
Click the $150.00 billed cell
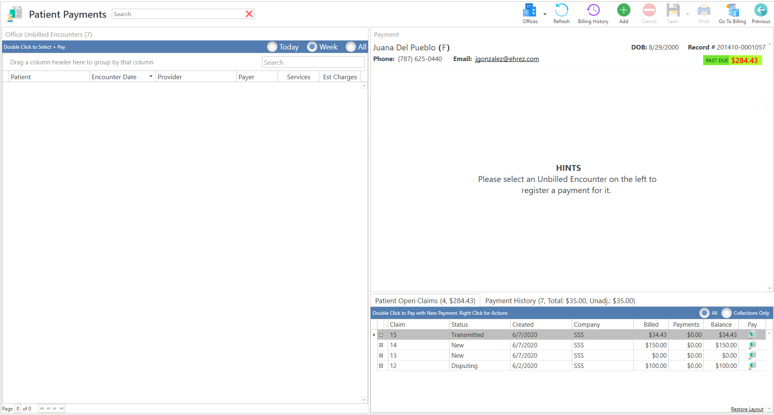click(x=651, y=345)
